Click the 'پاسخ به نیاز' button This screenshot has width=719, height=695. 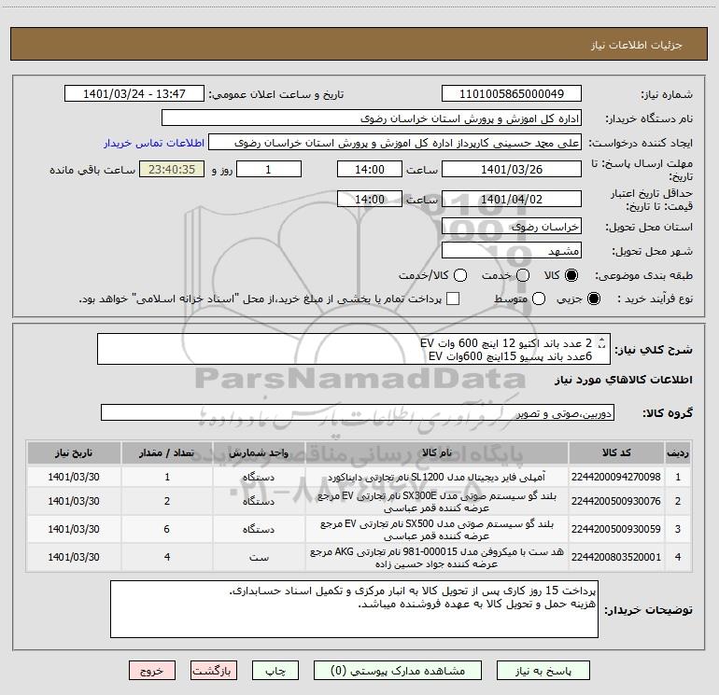[543, 671]
